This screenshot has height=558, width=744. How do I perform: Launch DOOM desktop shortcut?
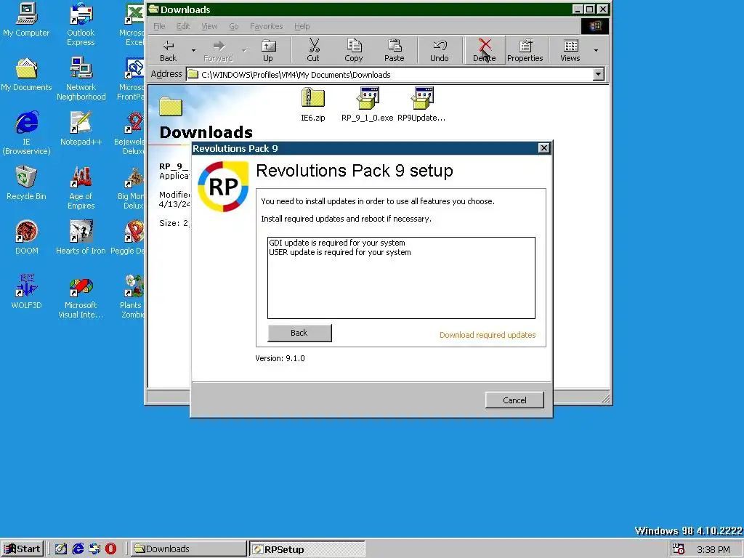(x=26, y=238)
